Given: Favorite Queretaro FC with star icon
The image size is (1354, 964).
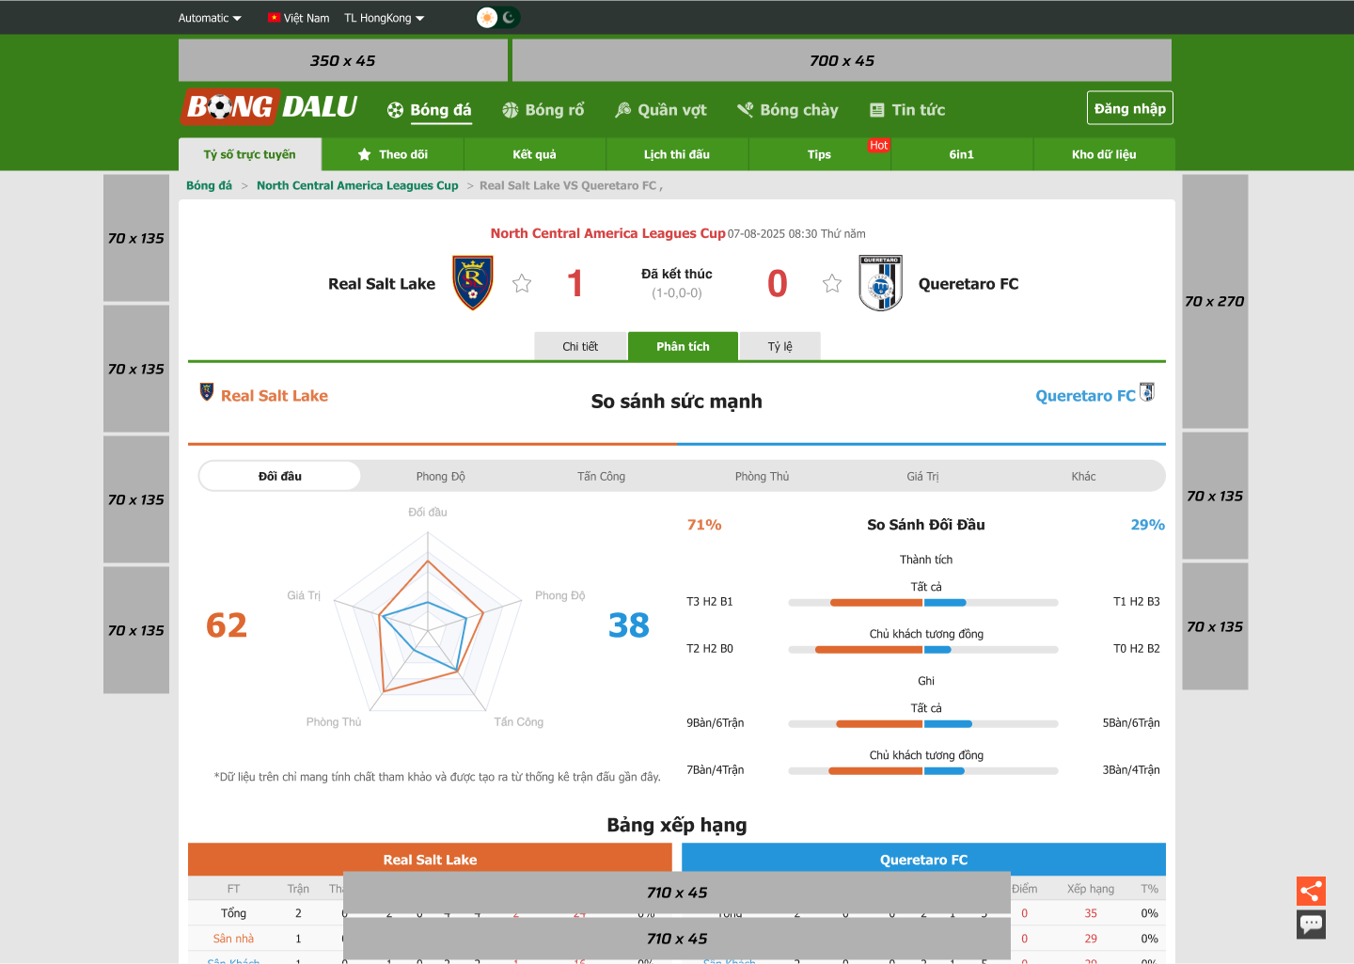Looking at the screenshot, I should 832,283.
